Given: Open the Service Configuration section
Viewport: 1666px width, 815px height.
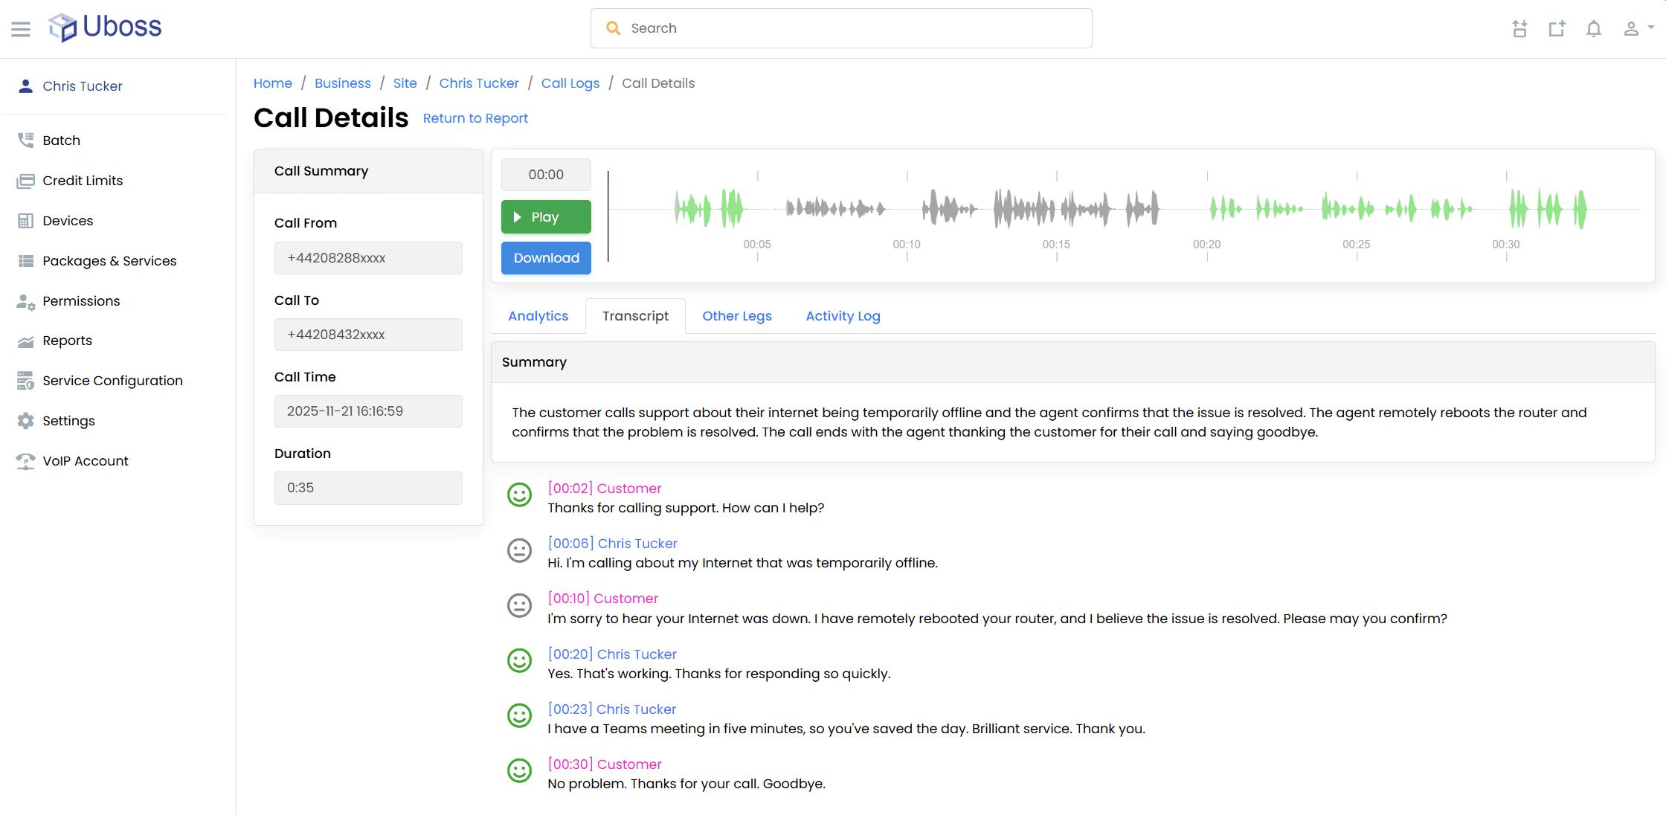Looking at the screenshot, I should (112, 381).
